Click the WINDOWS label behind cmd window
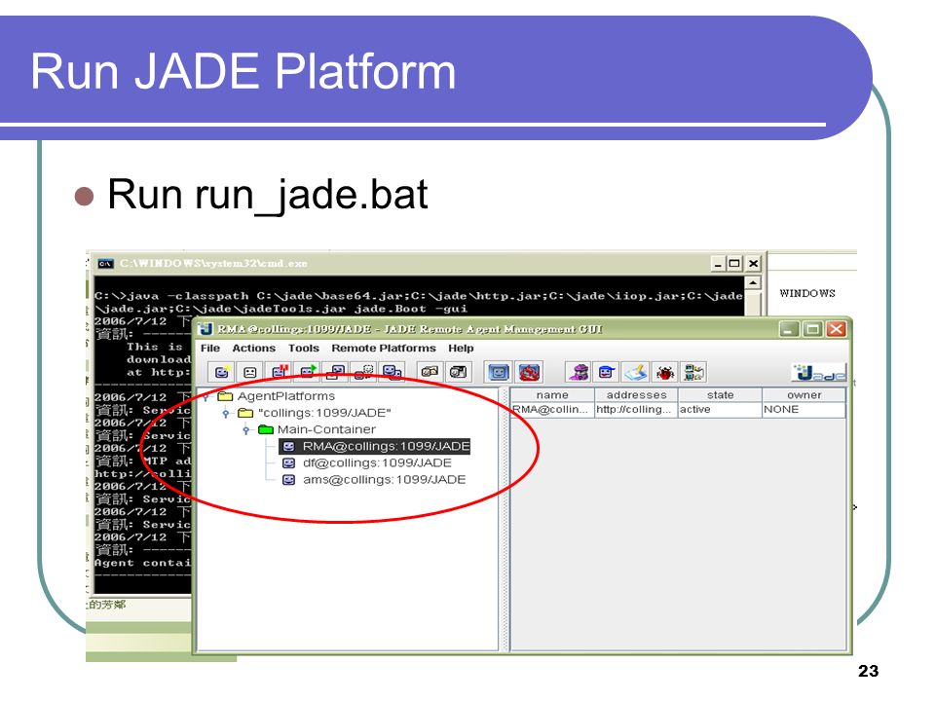Viewport: 935px width, 701px height. click(807, 293)
